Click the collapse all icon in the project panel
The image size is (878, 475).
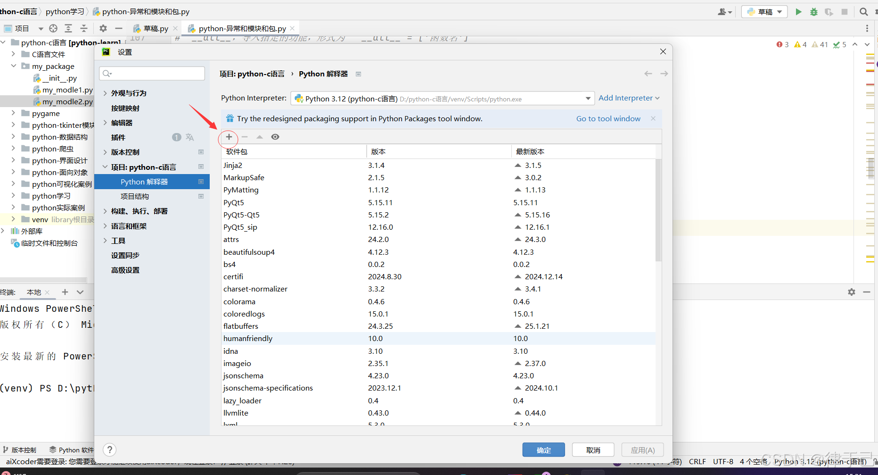click(x=84, y=28)
